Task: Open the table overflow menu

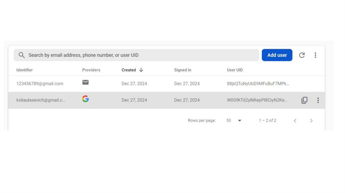Action: [x=315, y=55]
